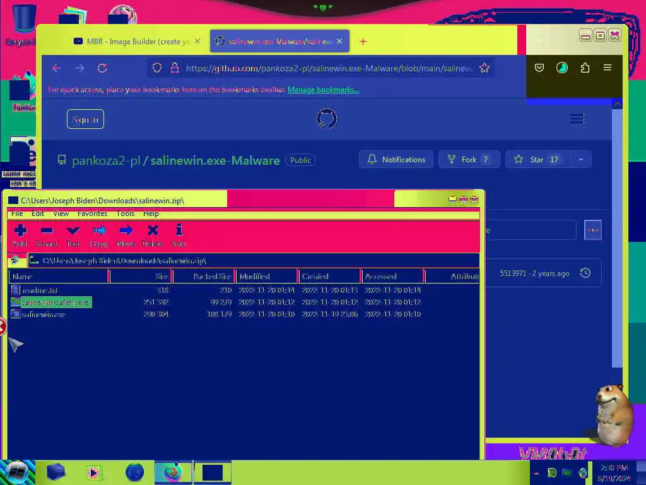The image size is (646, 485).
Task: Click the Info icon in 7-Zip toolbar
Action: pyautogui.click(x=179, y=230)
